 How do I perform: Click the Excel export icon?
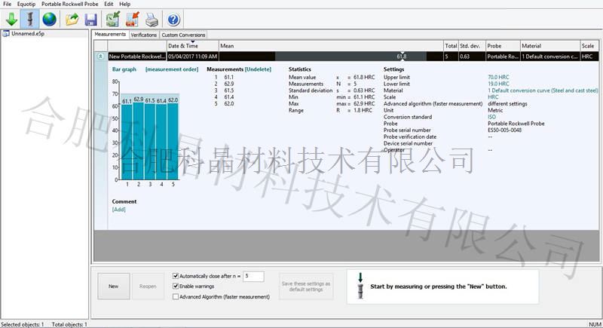pos(113,19)
